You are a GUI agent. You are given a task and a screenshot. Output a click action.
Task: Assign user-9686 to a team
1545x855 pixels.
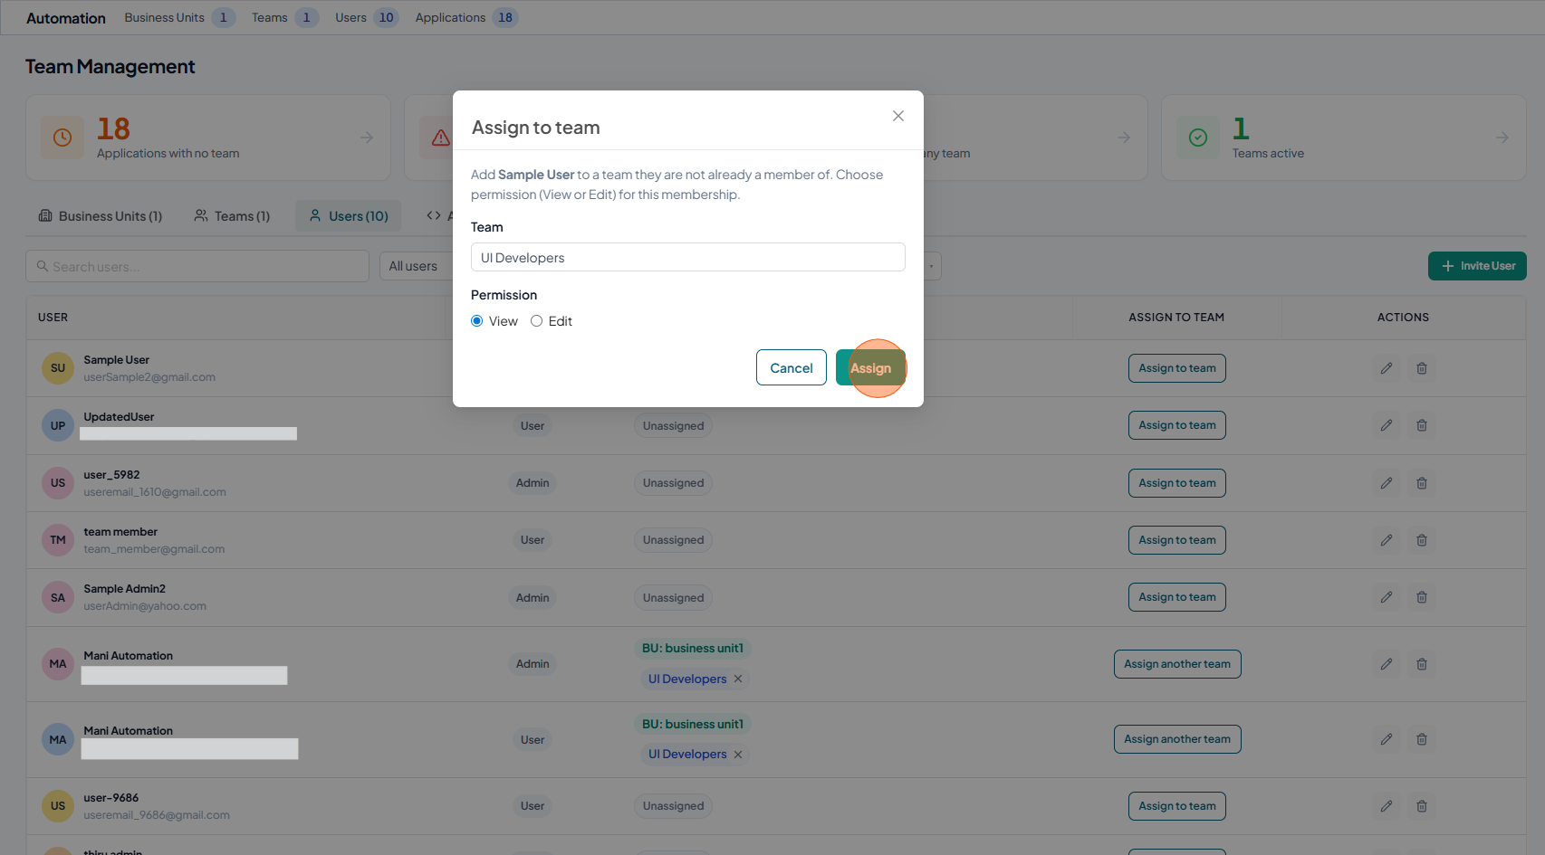point(1177,806)
